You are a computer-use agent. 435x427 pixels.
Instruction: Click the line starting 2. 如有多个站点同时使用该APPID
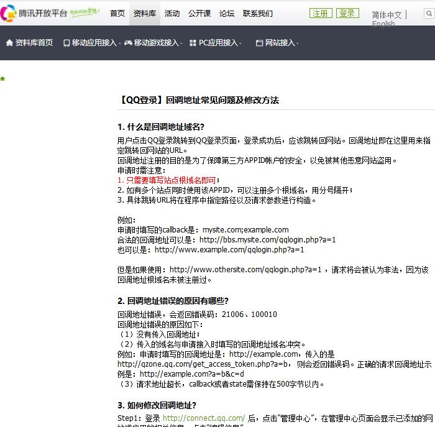click(x=235, y=190)
